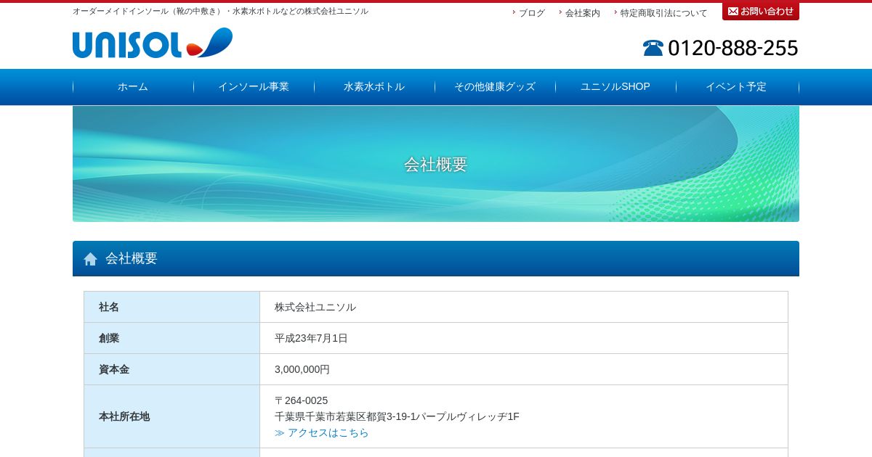Open the ユニソルSHOP menu item
872x457 pixels.
click(615, 87)
